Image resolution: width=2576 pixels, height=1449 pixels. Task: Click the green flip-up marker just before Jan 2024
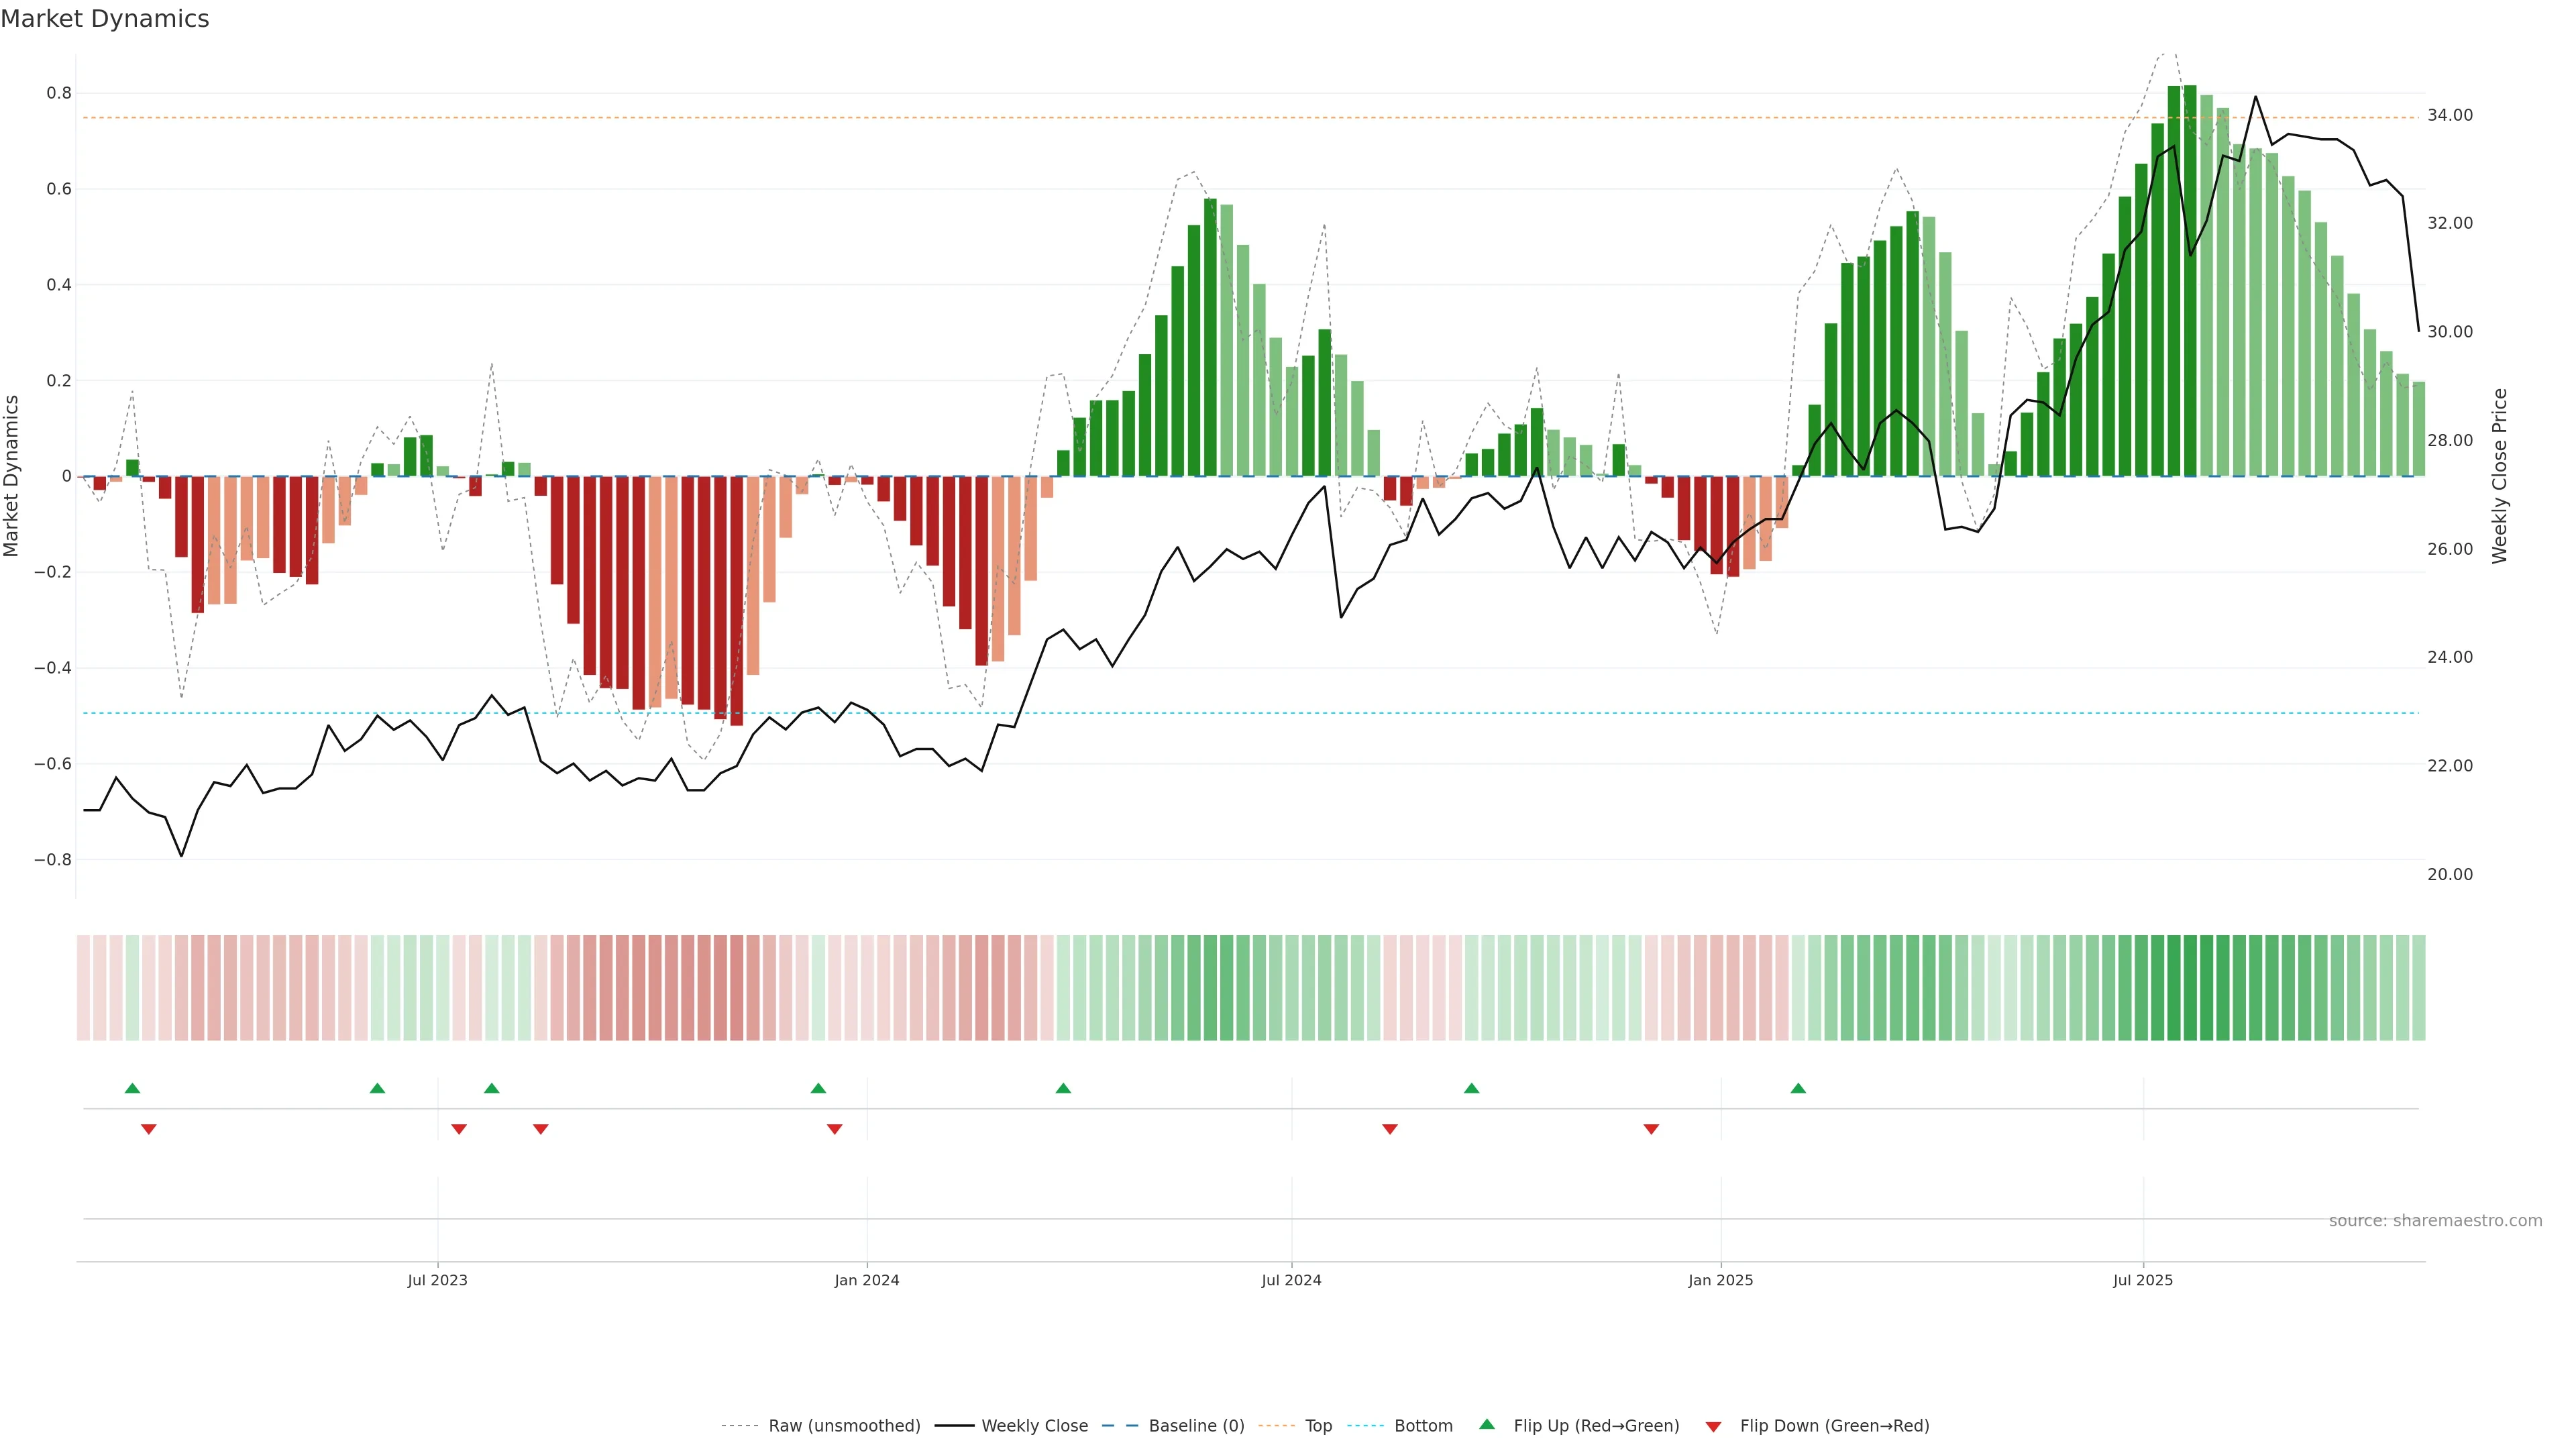818,1088
